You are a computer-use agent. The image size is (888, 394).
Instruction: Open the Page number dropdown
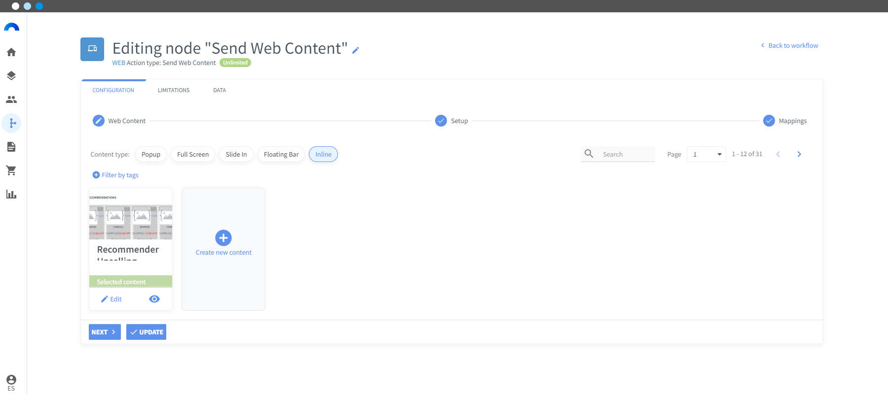point(706,154)
